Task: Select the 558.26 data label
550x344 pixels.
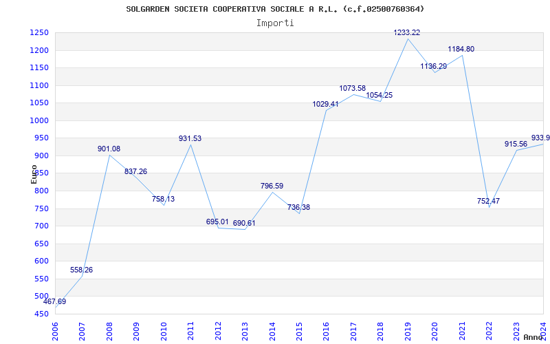Action: pos(81,270)
